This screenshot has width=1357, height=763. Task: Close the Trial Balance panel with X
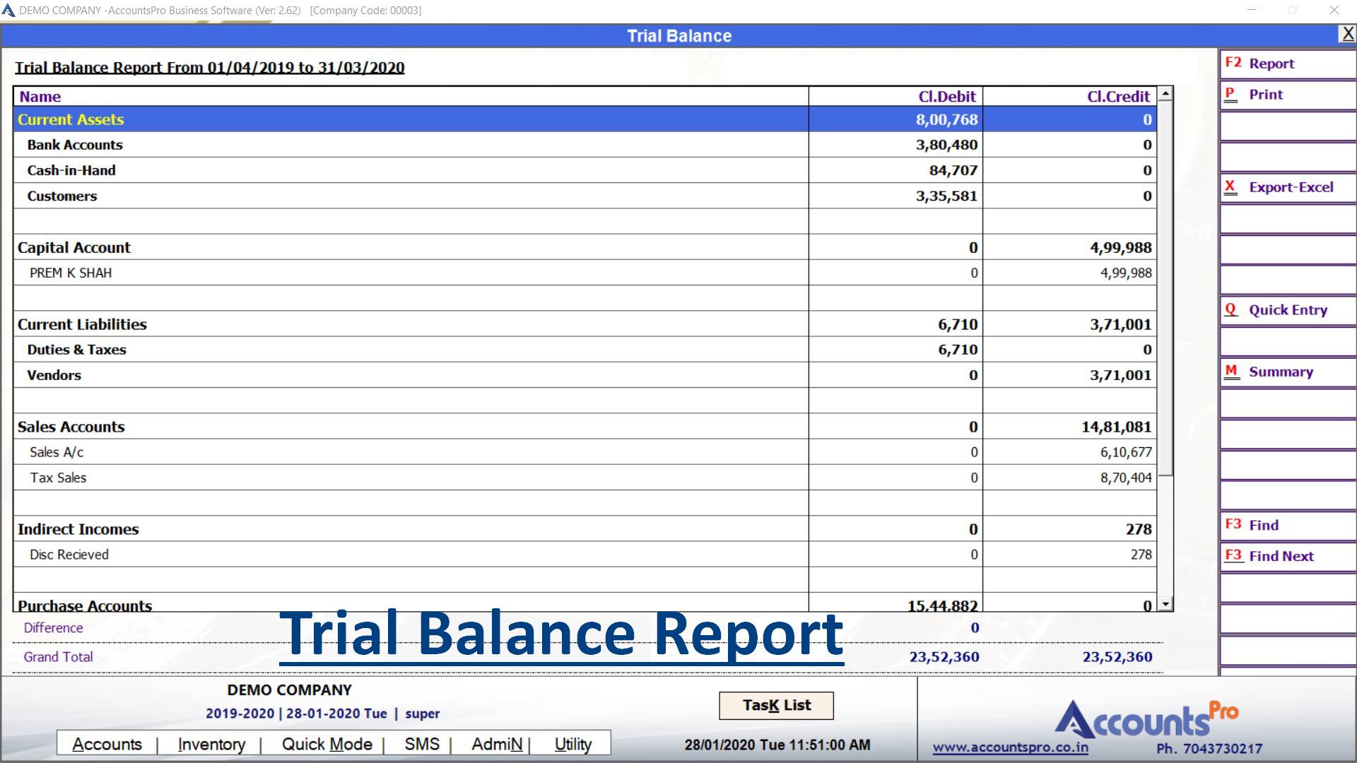(x=1347, y=34)
